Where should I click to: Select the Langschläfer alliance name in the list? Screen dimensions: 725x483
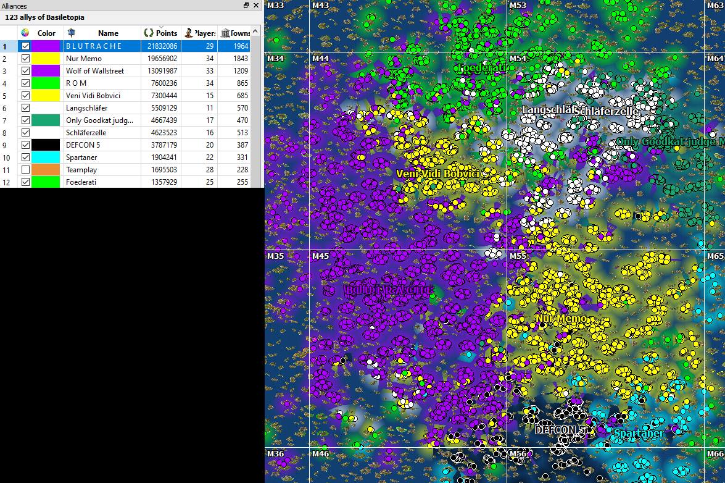point(86,108)
